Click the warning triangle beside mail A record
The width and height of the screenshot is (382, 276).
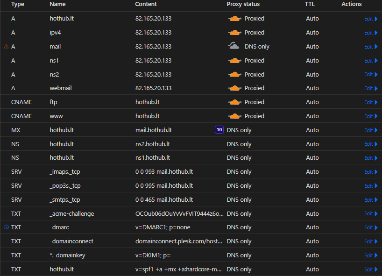tap(7, 46)
